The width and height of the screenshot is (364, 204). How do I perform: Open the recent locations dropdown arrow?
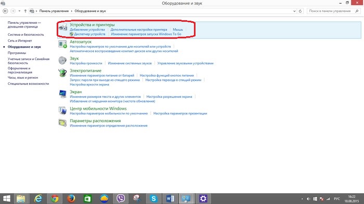pos(19,11)
